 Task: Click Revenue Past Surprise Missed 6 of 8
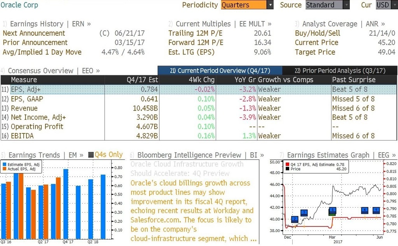pyautogui.click(x=353, y=108)
